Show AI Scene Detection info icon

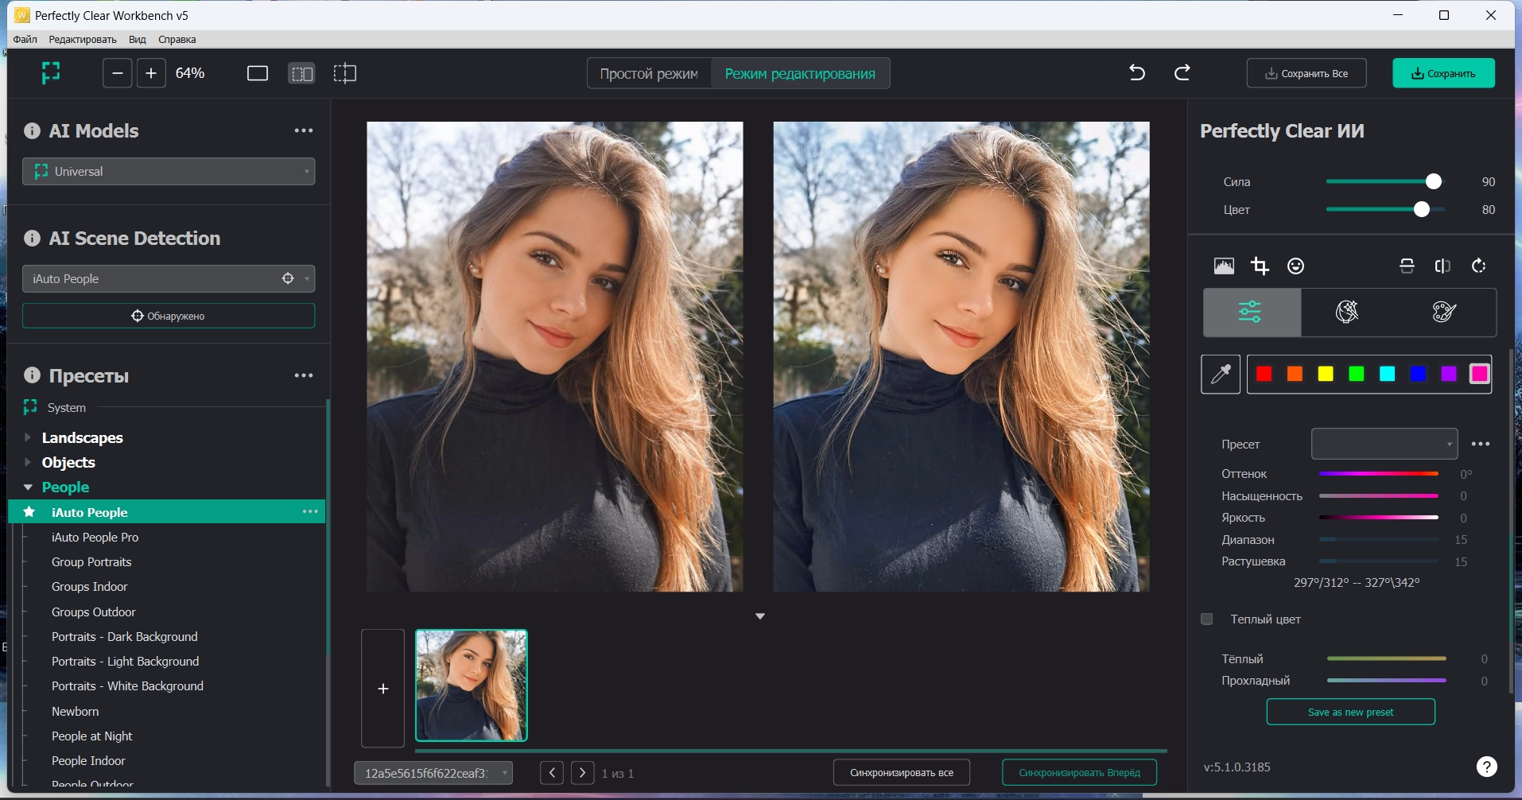click(32, 238)
